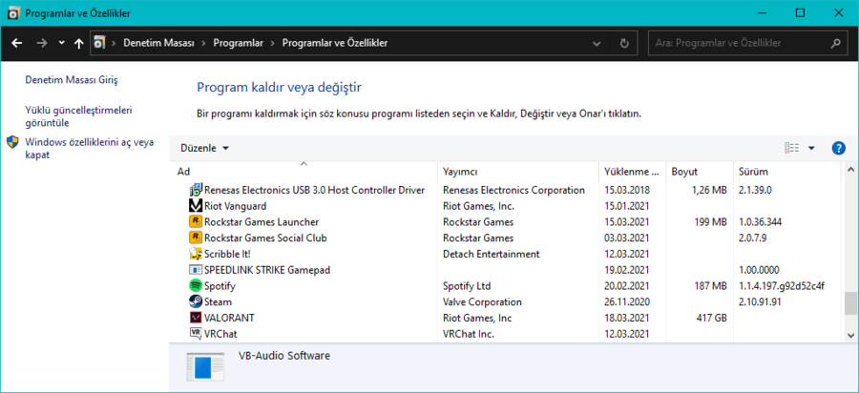The image size is (859, 393).
Task: Expand the chevron after Programlar breadcrumb
Action: coord(273,43)
